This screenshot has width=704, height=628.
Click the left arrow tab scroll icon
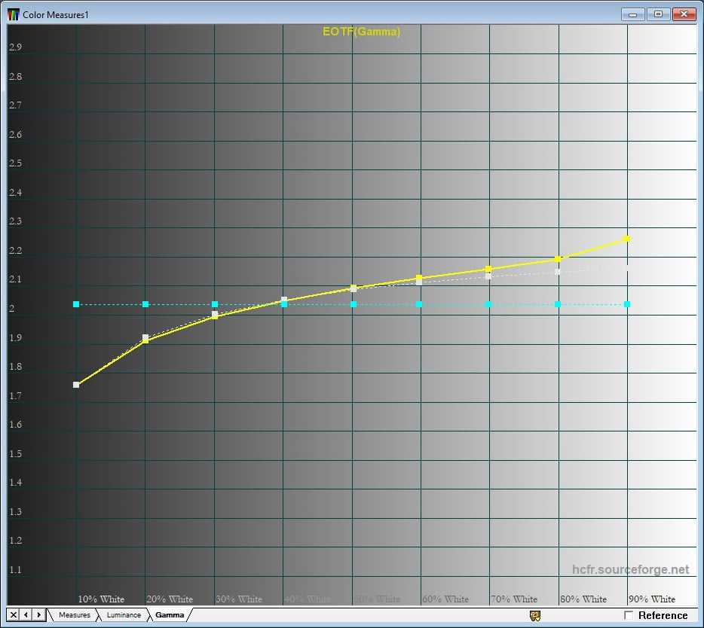click(x=26, y=615)
